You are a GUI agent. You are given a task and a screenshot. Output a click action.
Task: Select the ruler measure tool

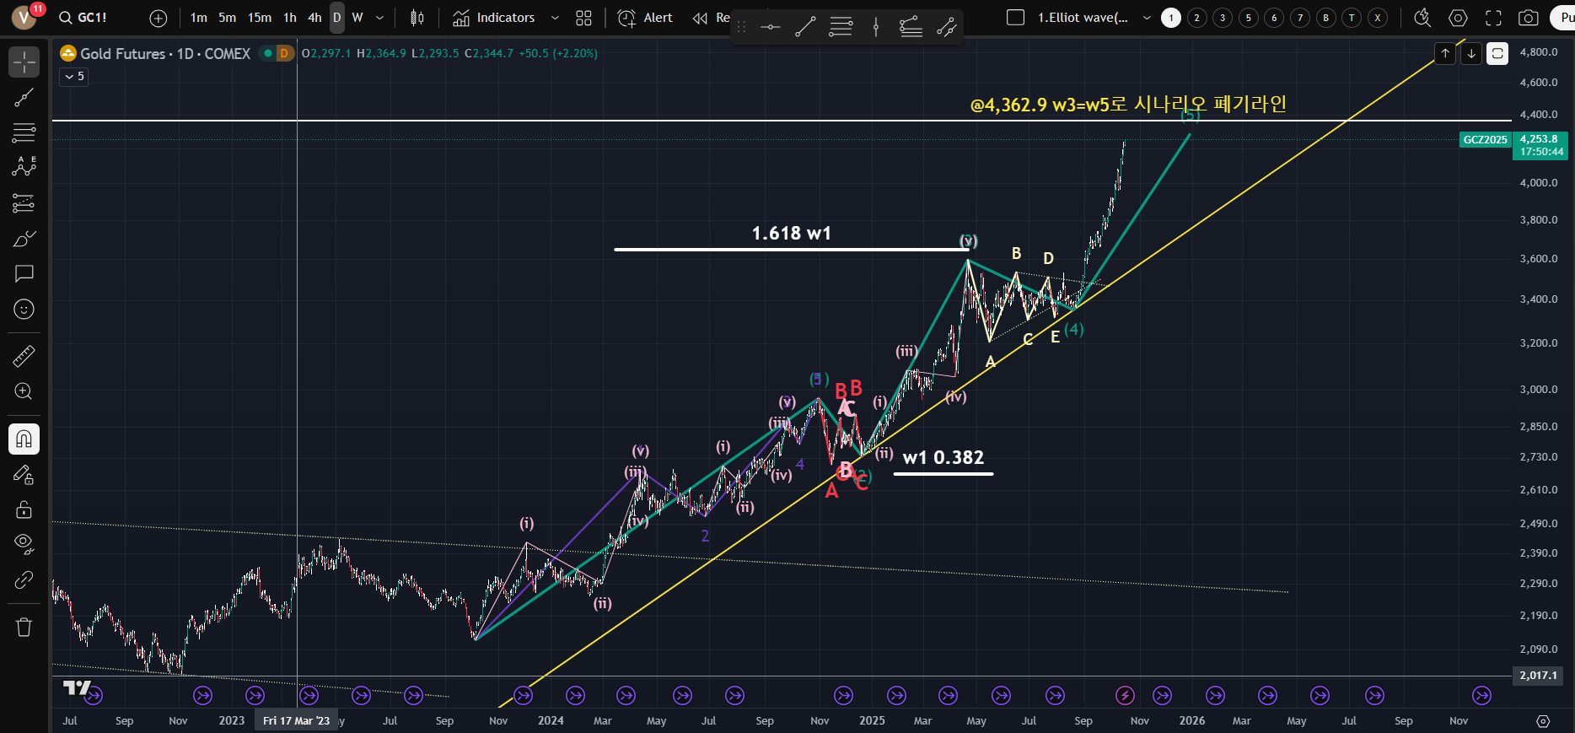click(24, 356)
